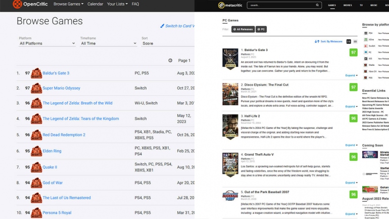Viewport: 389px width, 219px height.
Task: Click the OpenCritic logo icon
Action: click(x=17, y=4)
